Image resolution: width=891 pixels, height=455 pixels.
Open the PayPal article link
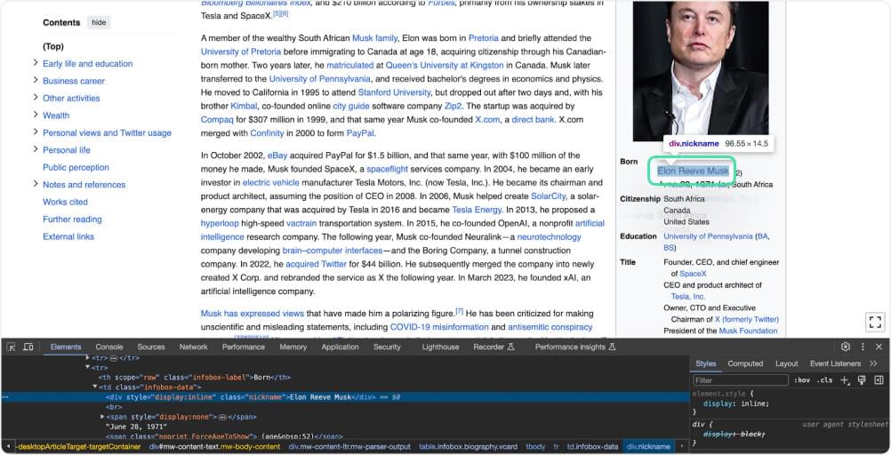(x=360, y=133)
